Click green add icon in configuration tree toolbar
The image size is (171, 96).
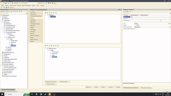pyautogui.click(x=7, y=11)
